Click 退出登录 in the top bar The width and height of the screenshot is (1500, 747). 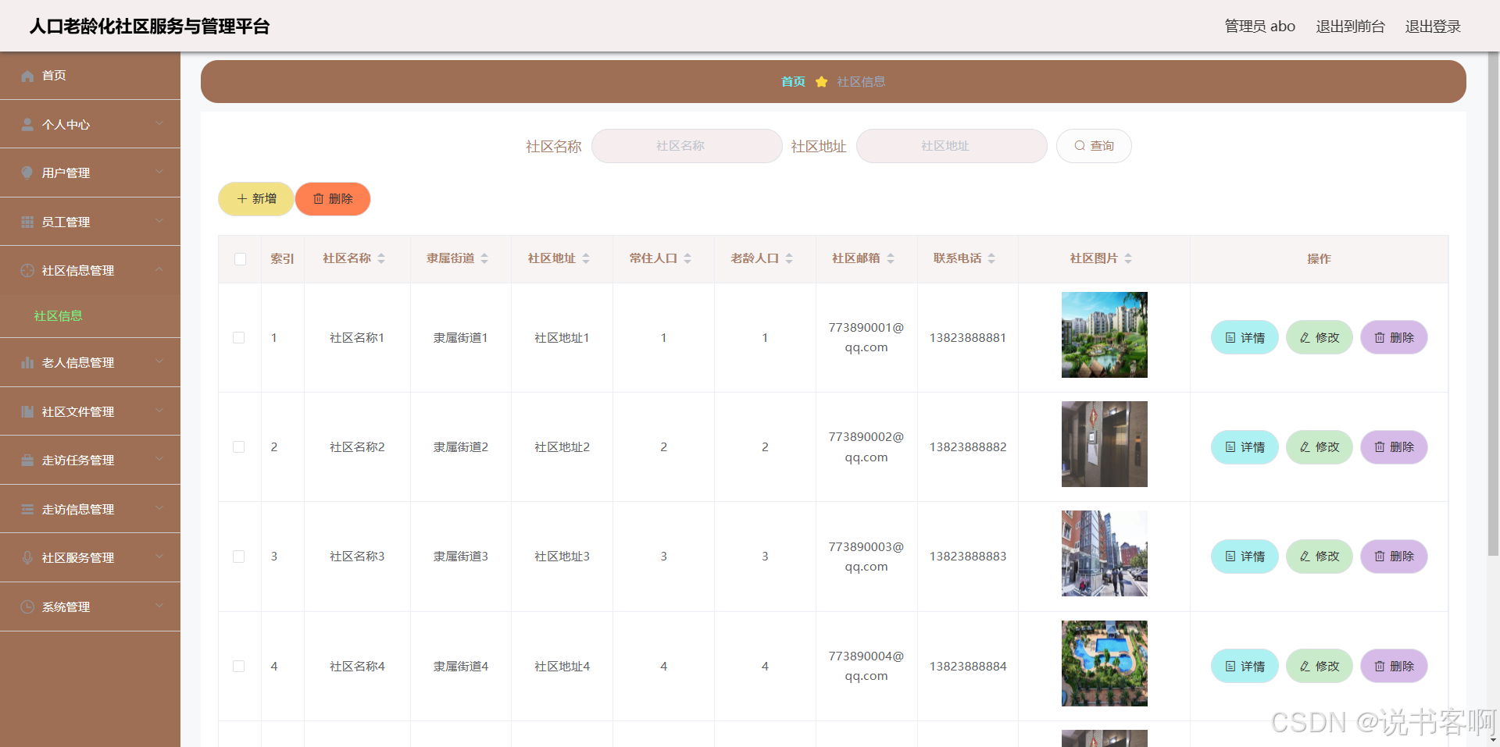coord(1433,27)
